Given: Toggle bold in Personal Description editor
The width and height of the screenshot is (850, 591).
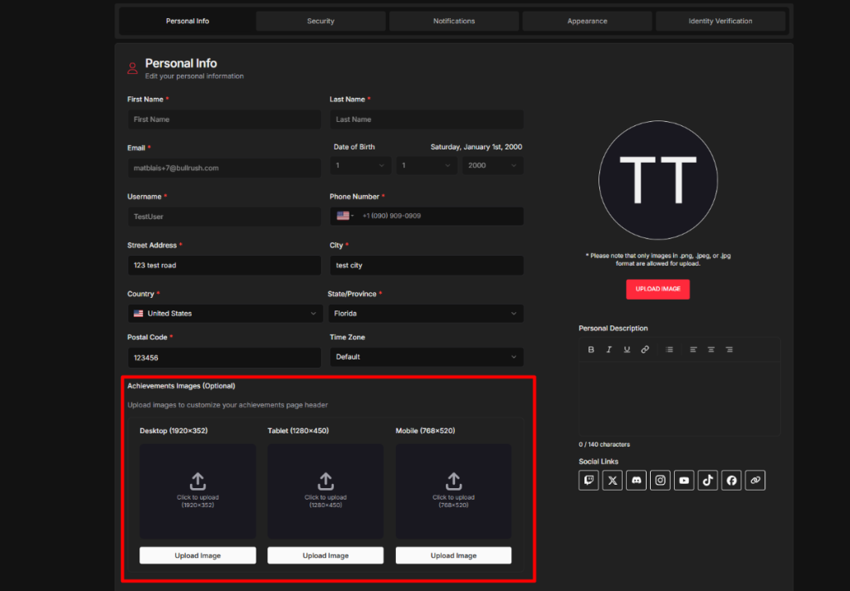Looking at the screenshot, I should [591, 349].
